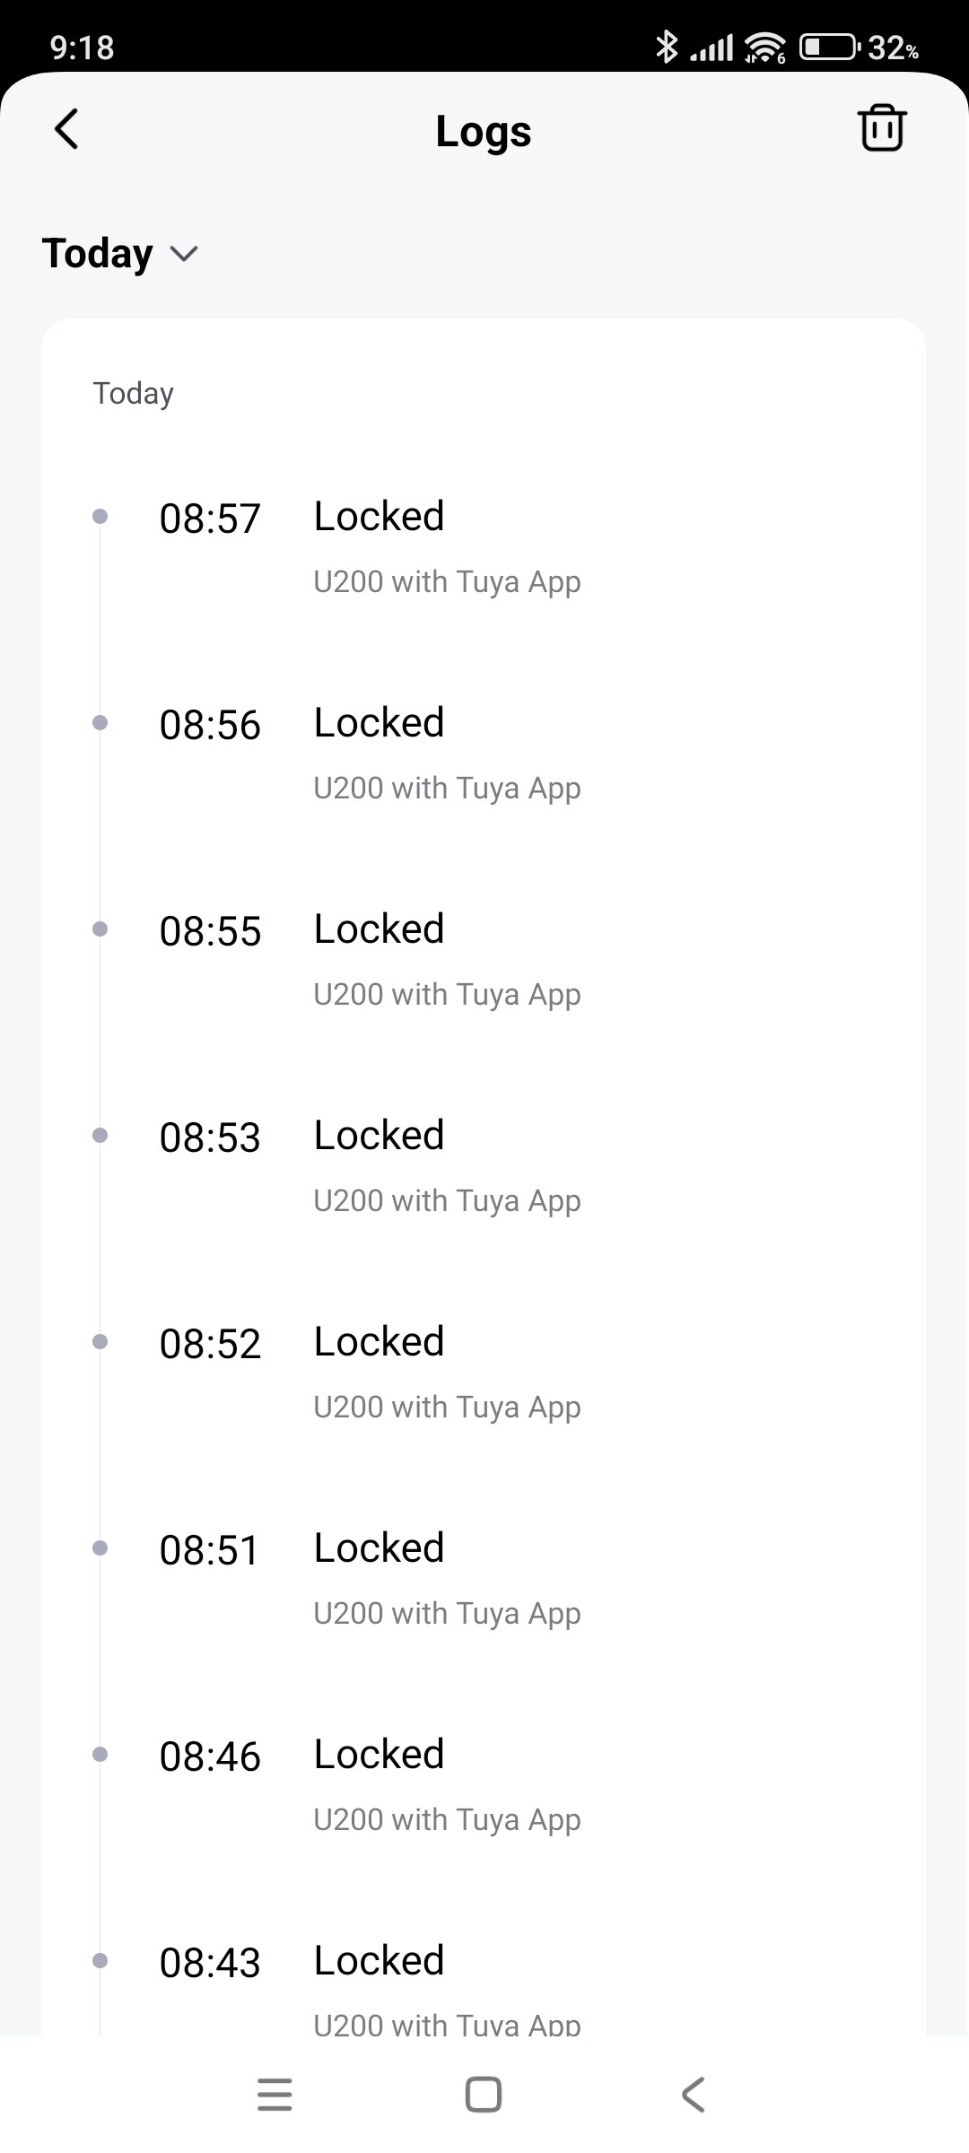
Task: Tap the timeline dot beside 08:52
Action: 100,1342
